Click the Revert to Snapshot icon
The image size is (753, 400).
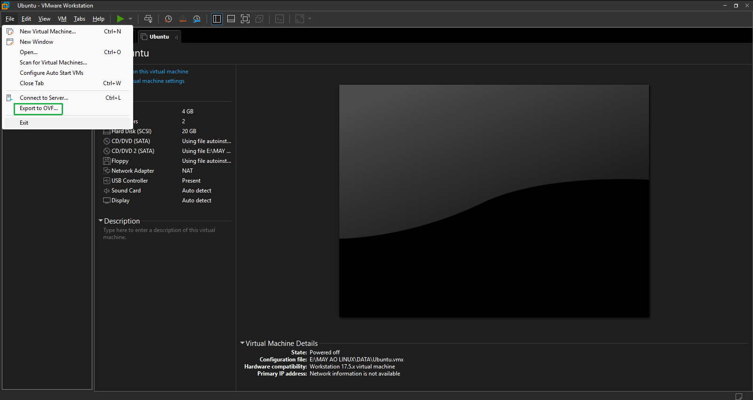click(x=183, y=19)
